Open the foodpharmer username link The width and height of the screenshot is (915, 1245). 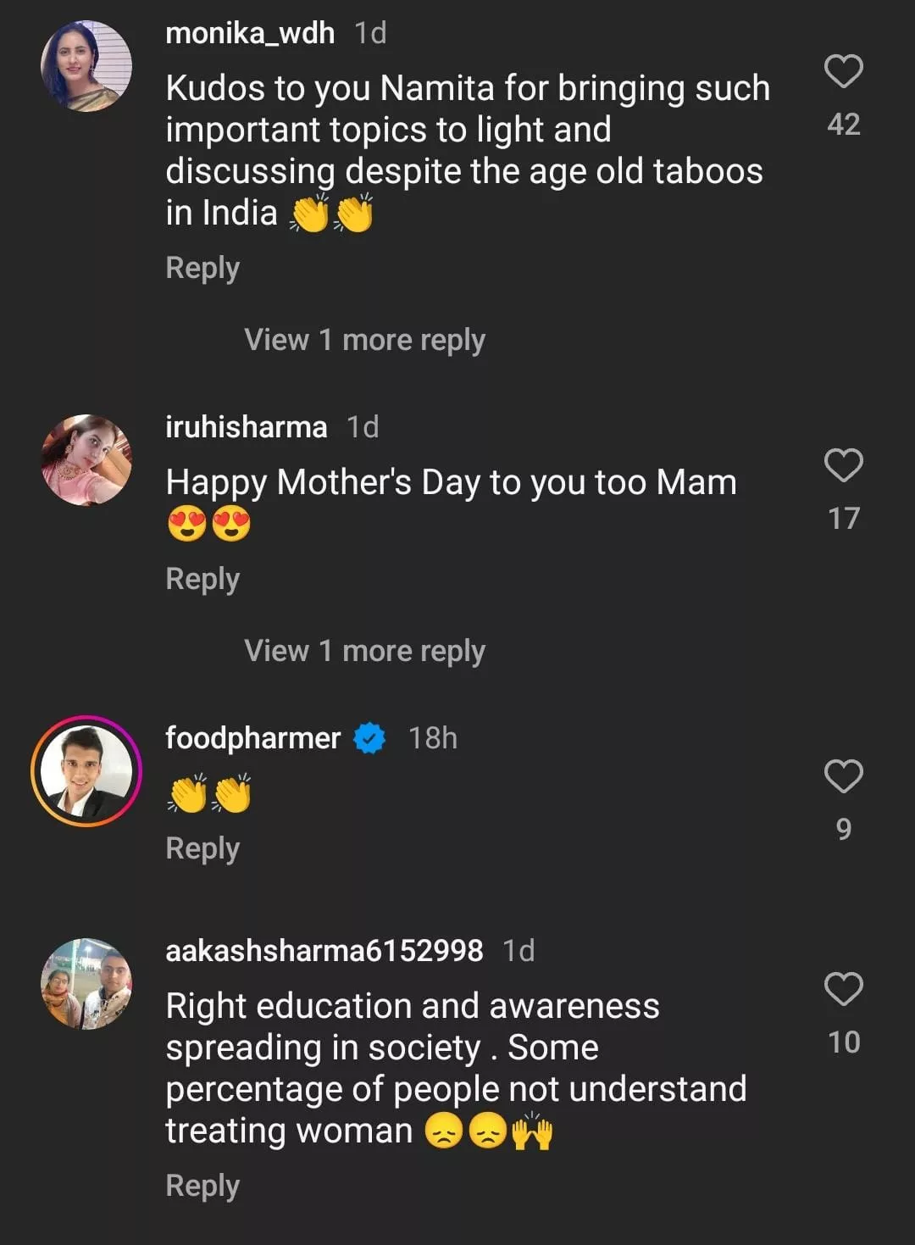(252, 738)
